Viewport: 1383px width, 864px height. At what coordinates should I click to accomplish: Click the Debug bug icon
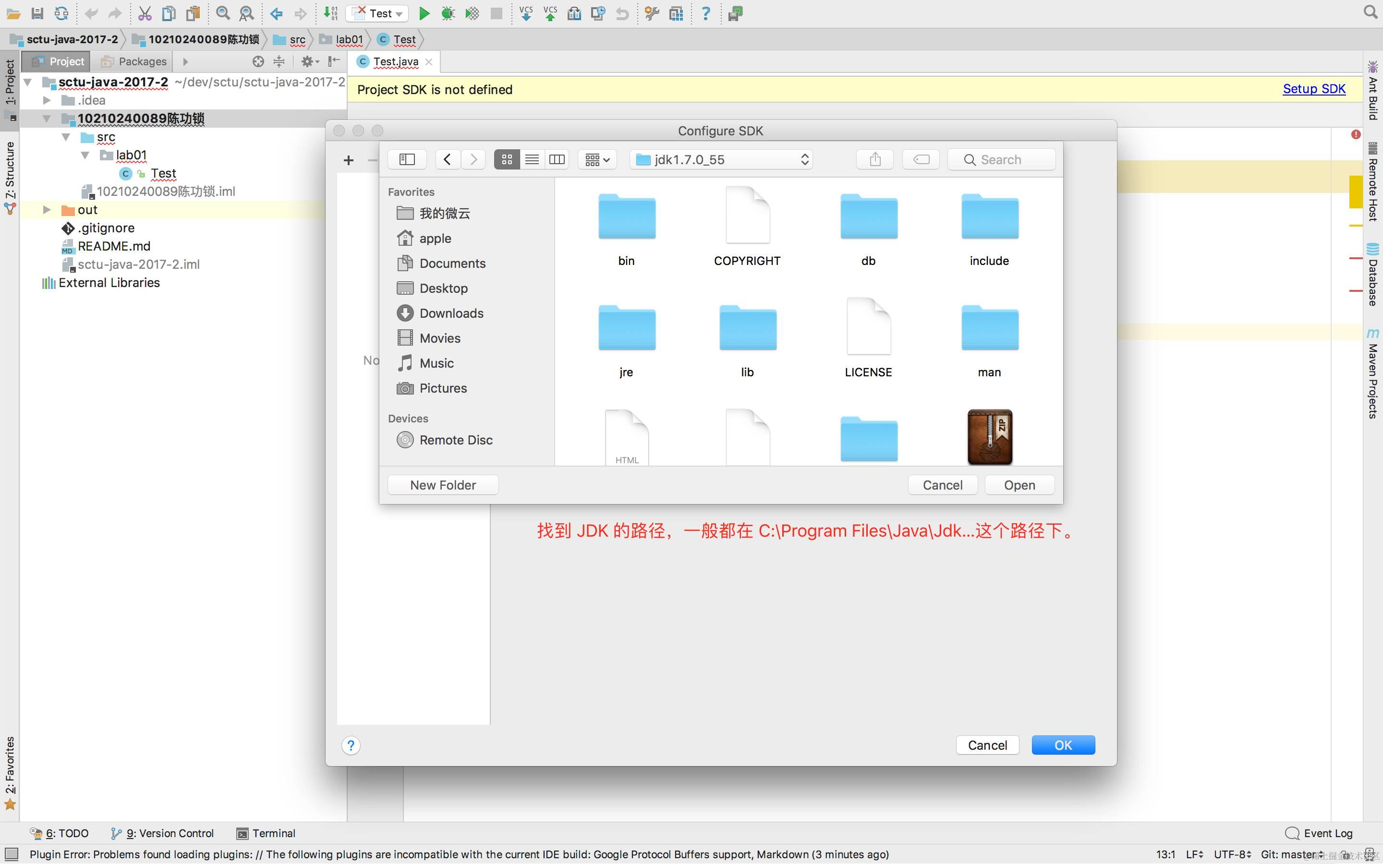[x=448, y=13]
